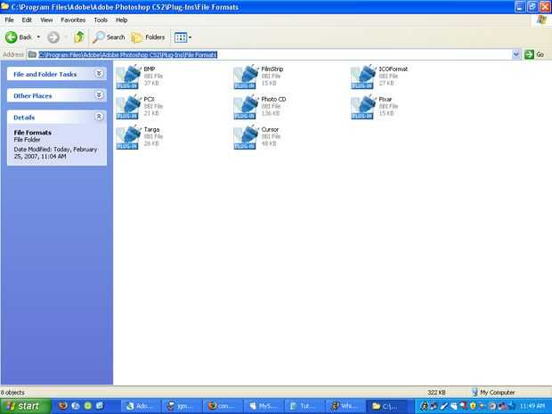Open the Favorites menu
This screenshot has height=414, width=552.
pos(73,20)
